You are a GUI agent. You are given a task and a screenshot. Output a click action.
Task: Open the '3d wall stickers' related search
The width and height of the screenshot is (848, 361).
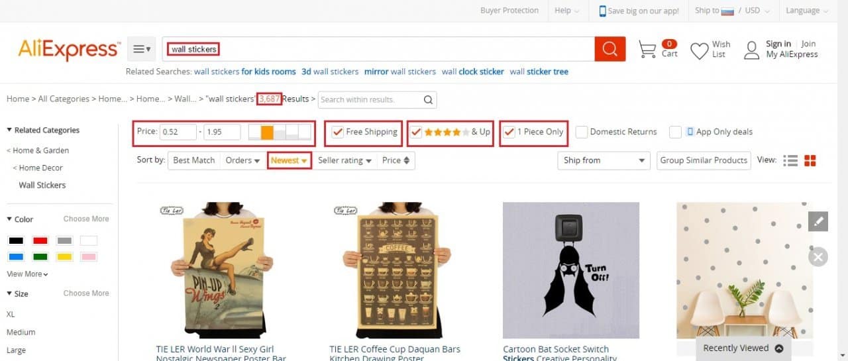330,72
